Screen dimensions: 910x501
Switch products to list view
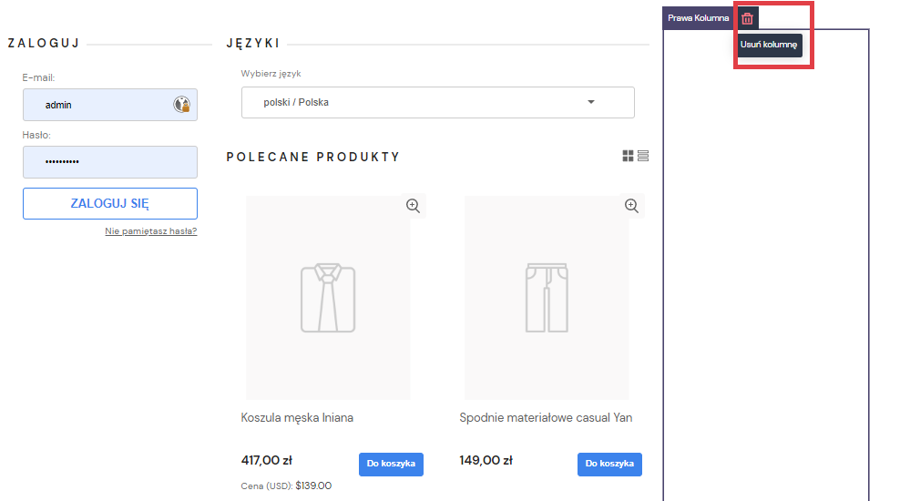click(x=643, y=157)
